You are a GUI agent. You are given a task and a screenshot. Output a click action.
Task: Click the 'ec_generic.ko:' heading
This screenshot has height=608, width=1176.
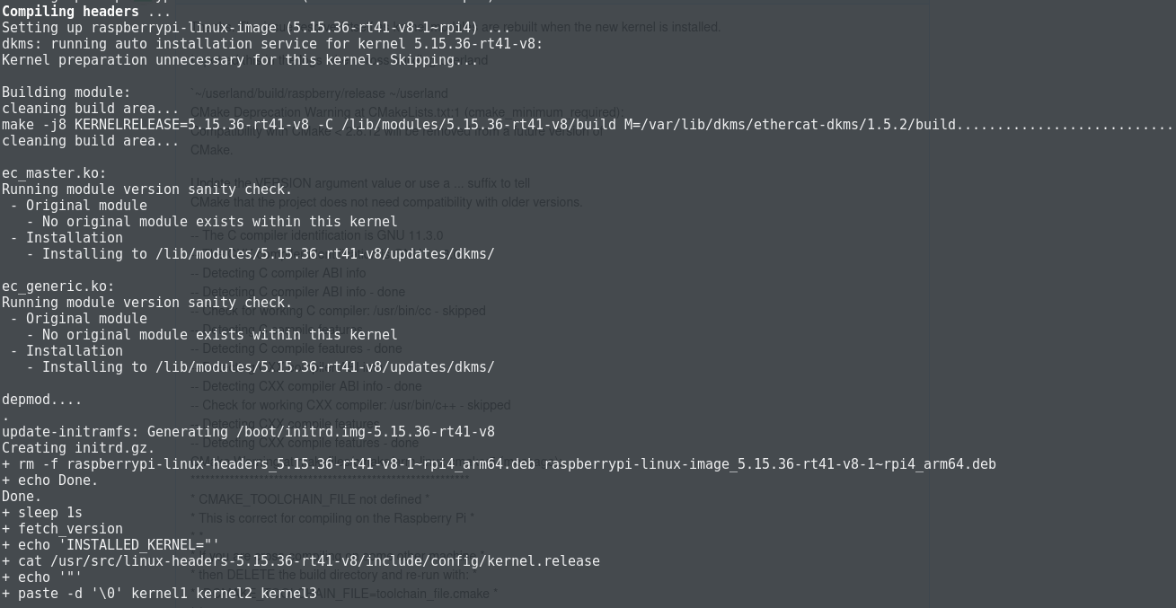pyautogui.click(x=58, y=286)
